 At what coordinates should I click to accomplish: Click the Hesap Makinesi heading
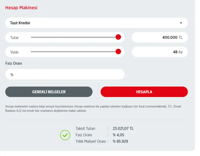[21, 8]
